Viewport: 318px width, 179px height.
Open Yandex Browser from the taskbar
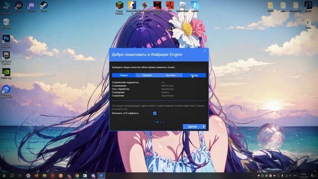tap(28, 176)
